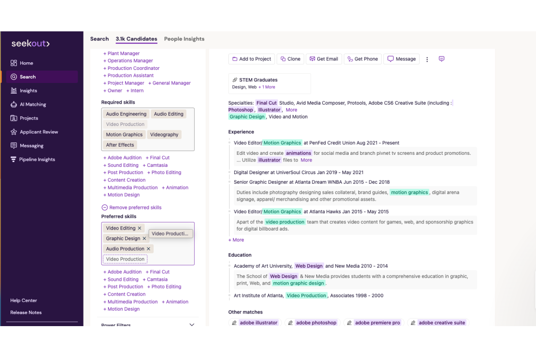Open the Home section from the sidebar
Viewport: 536px width, 357px height.
pyautogui.click(x=27, y=63)
